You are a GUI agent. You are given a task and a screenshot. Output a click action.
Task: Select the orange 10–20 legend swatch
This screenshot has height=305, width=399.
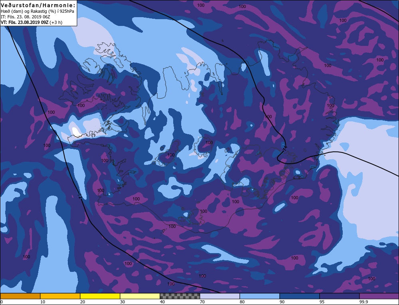coord(60,296)
